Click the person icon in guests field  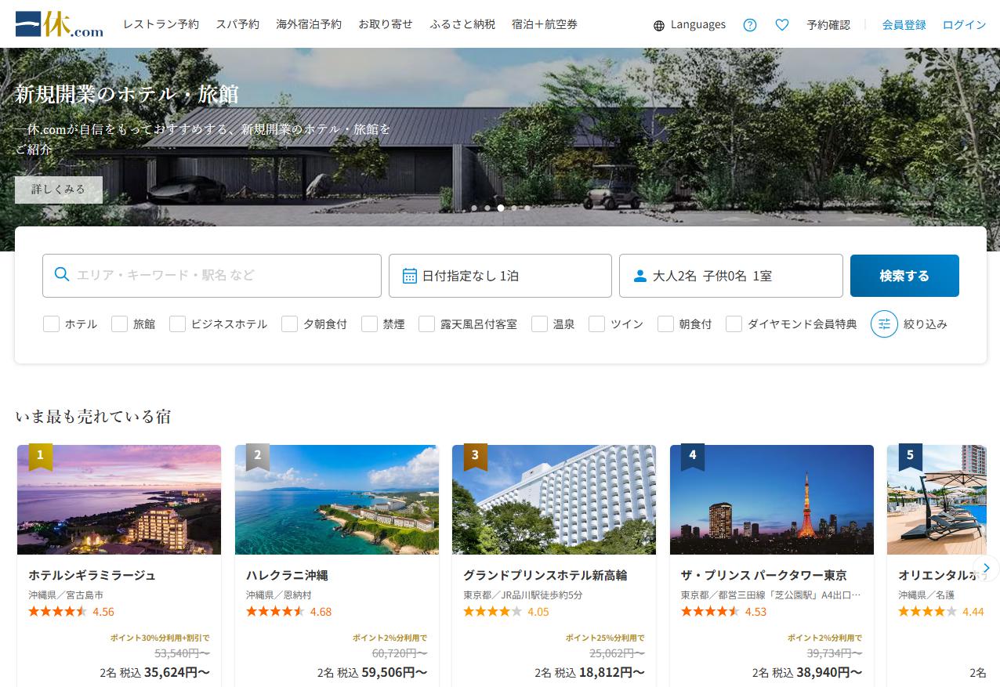tap(640, 276)
